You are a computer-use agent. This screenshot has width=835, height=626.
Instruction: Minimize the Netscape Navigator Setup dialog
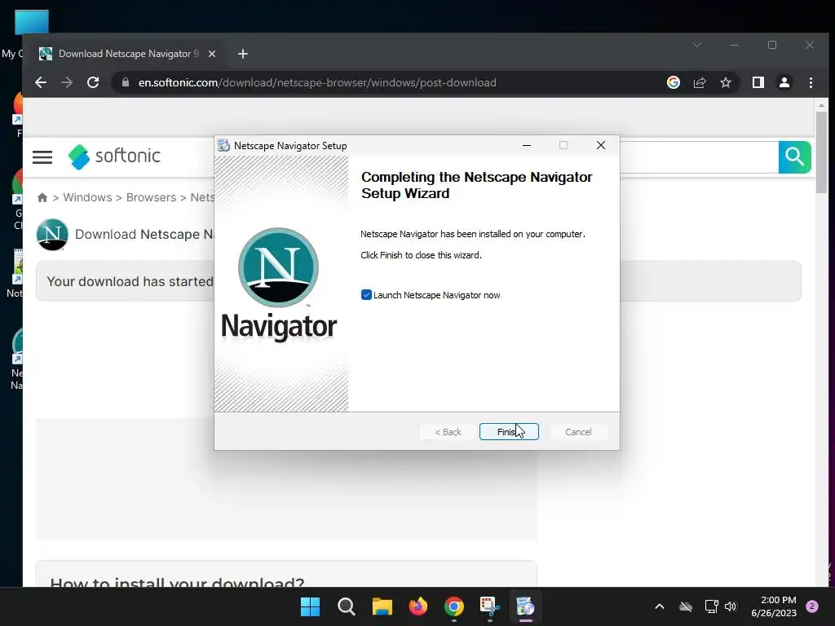(527, 145)
